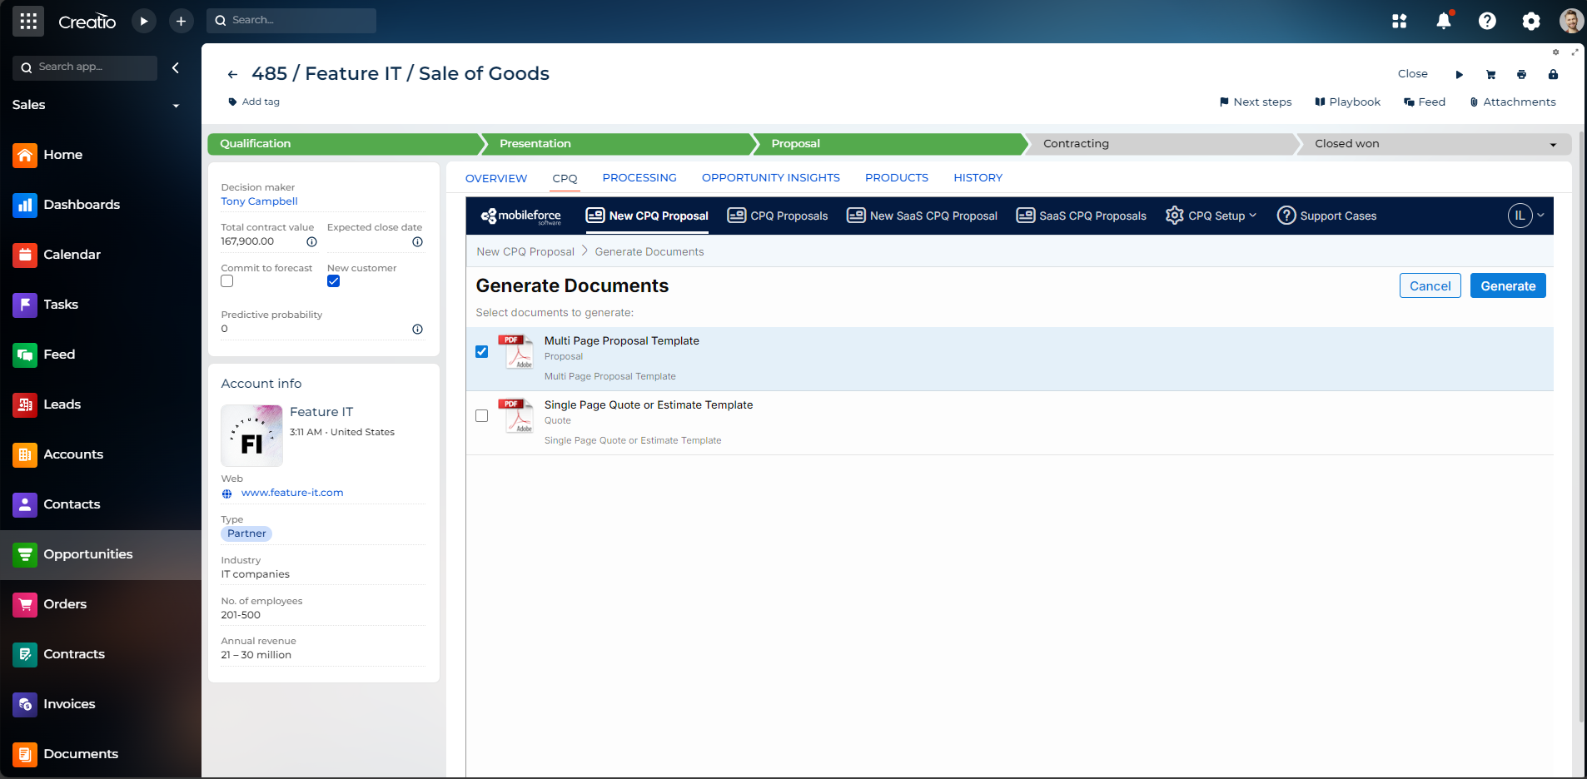Click the print icon

[x=1522, y=74]
